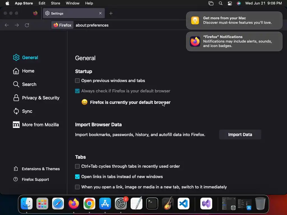Click the Firefox View icon in tab bar
Viewport: 287px width, 215px height.
click(x=35, y=13)
